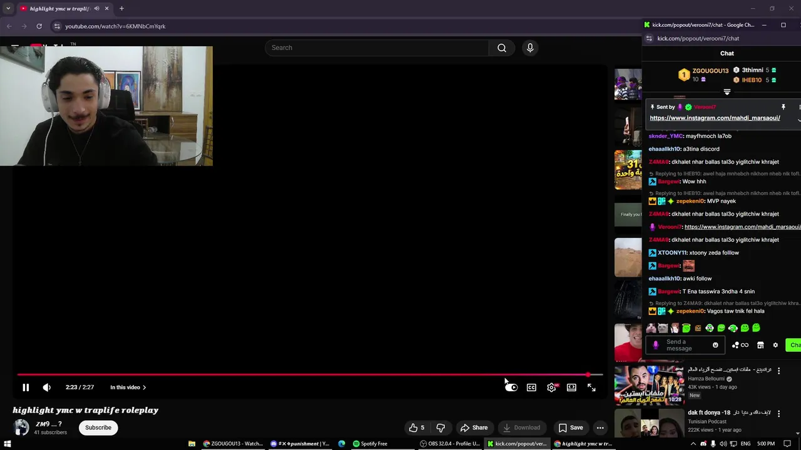Screen dimensions: 801x450
Task: Open the player settings gear
Action: click(551, 387)
